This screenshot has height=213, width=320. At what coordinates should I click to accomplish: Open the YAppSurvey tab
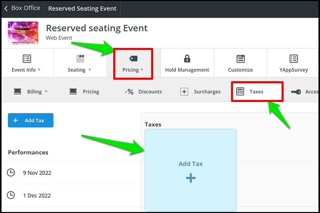tap(294, 63)
